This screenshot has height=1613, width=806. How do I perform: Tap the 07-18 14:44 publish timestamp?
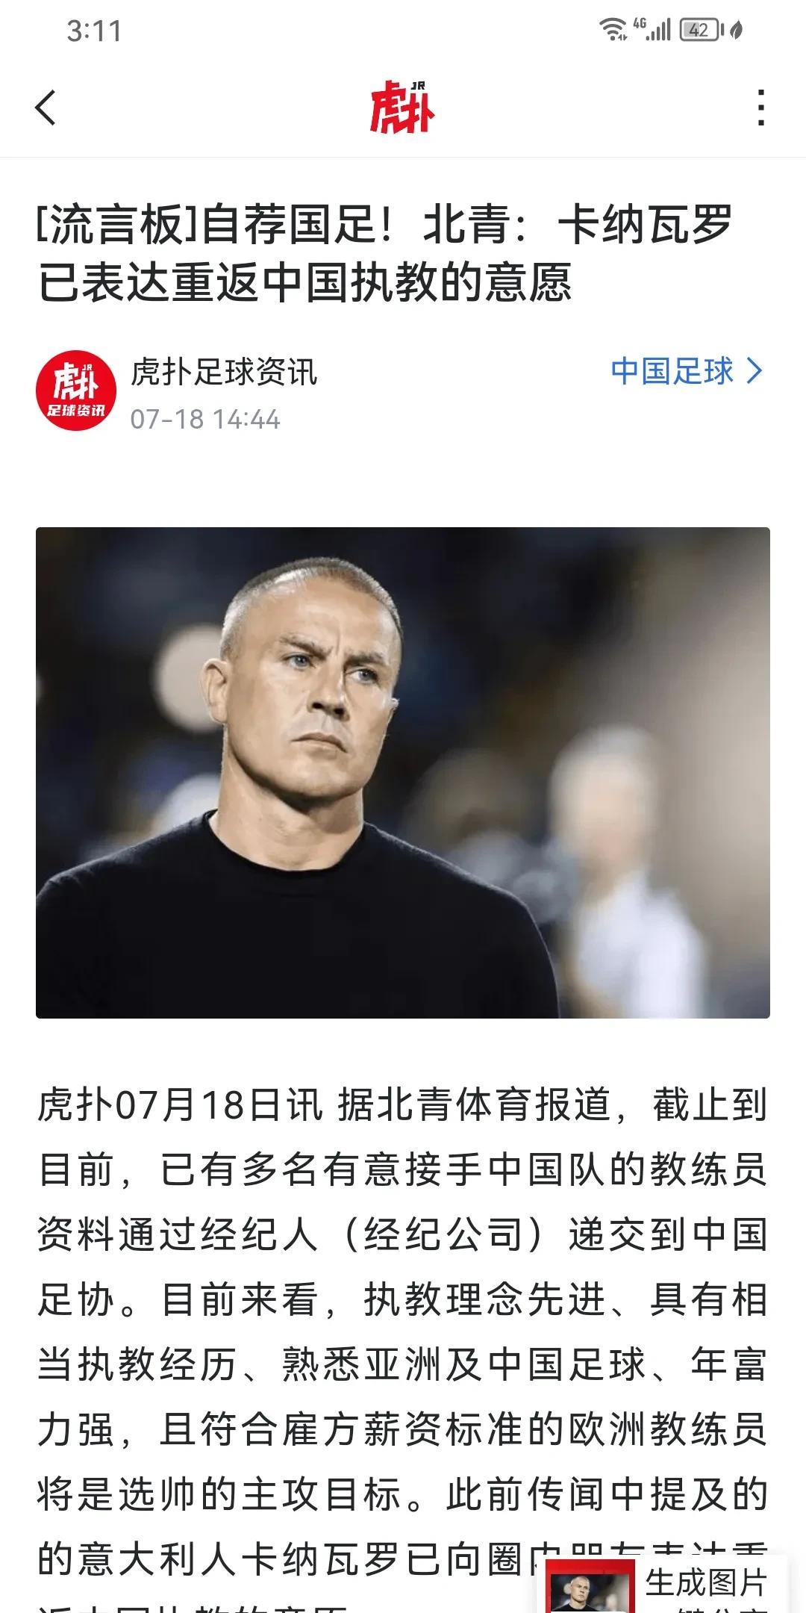coord(205,419)
